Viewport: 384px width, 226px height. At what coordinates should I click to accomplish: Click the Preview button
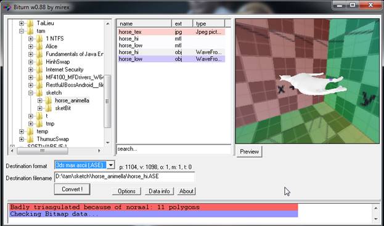(x=249, y=151)
